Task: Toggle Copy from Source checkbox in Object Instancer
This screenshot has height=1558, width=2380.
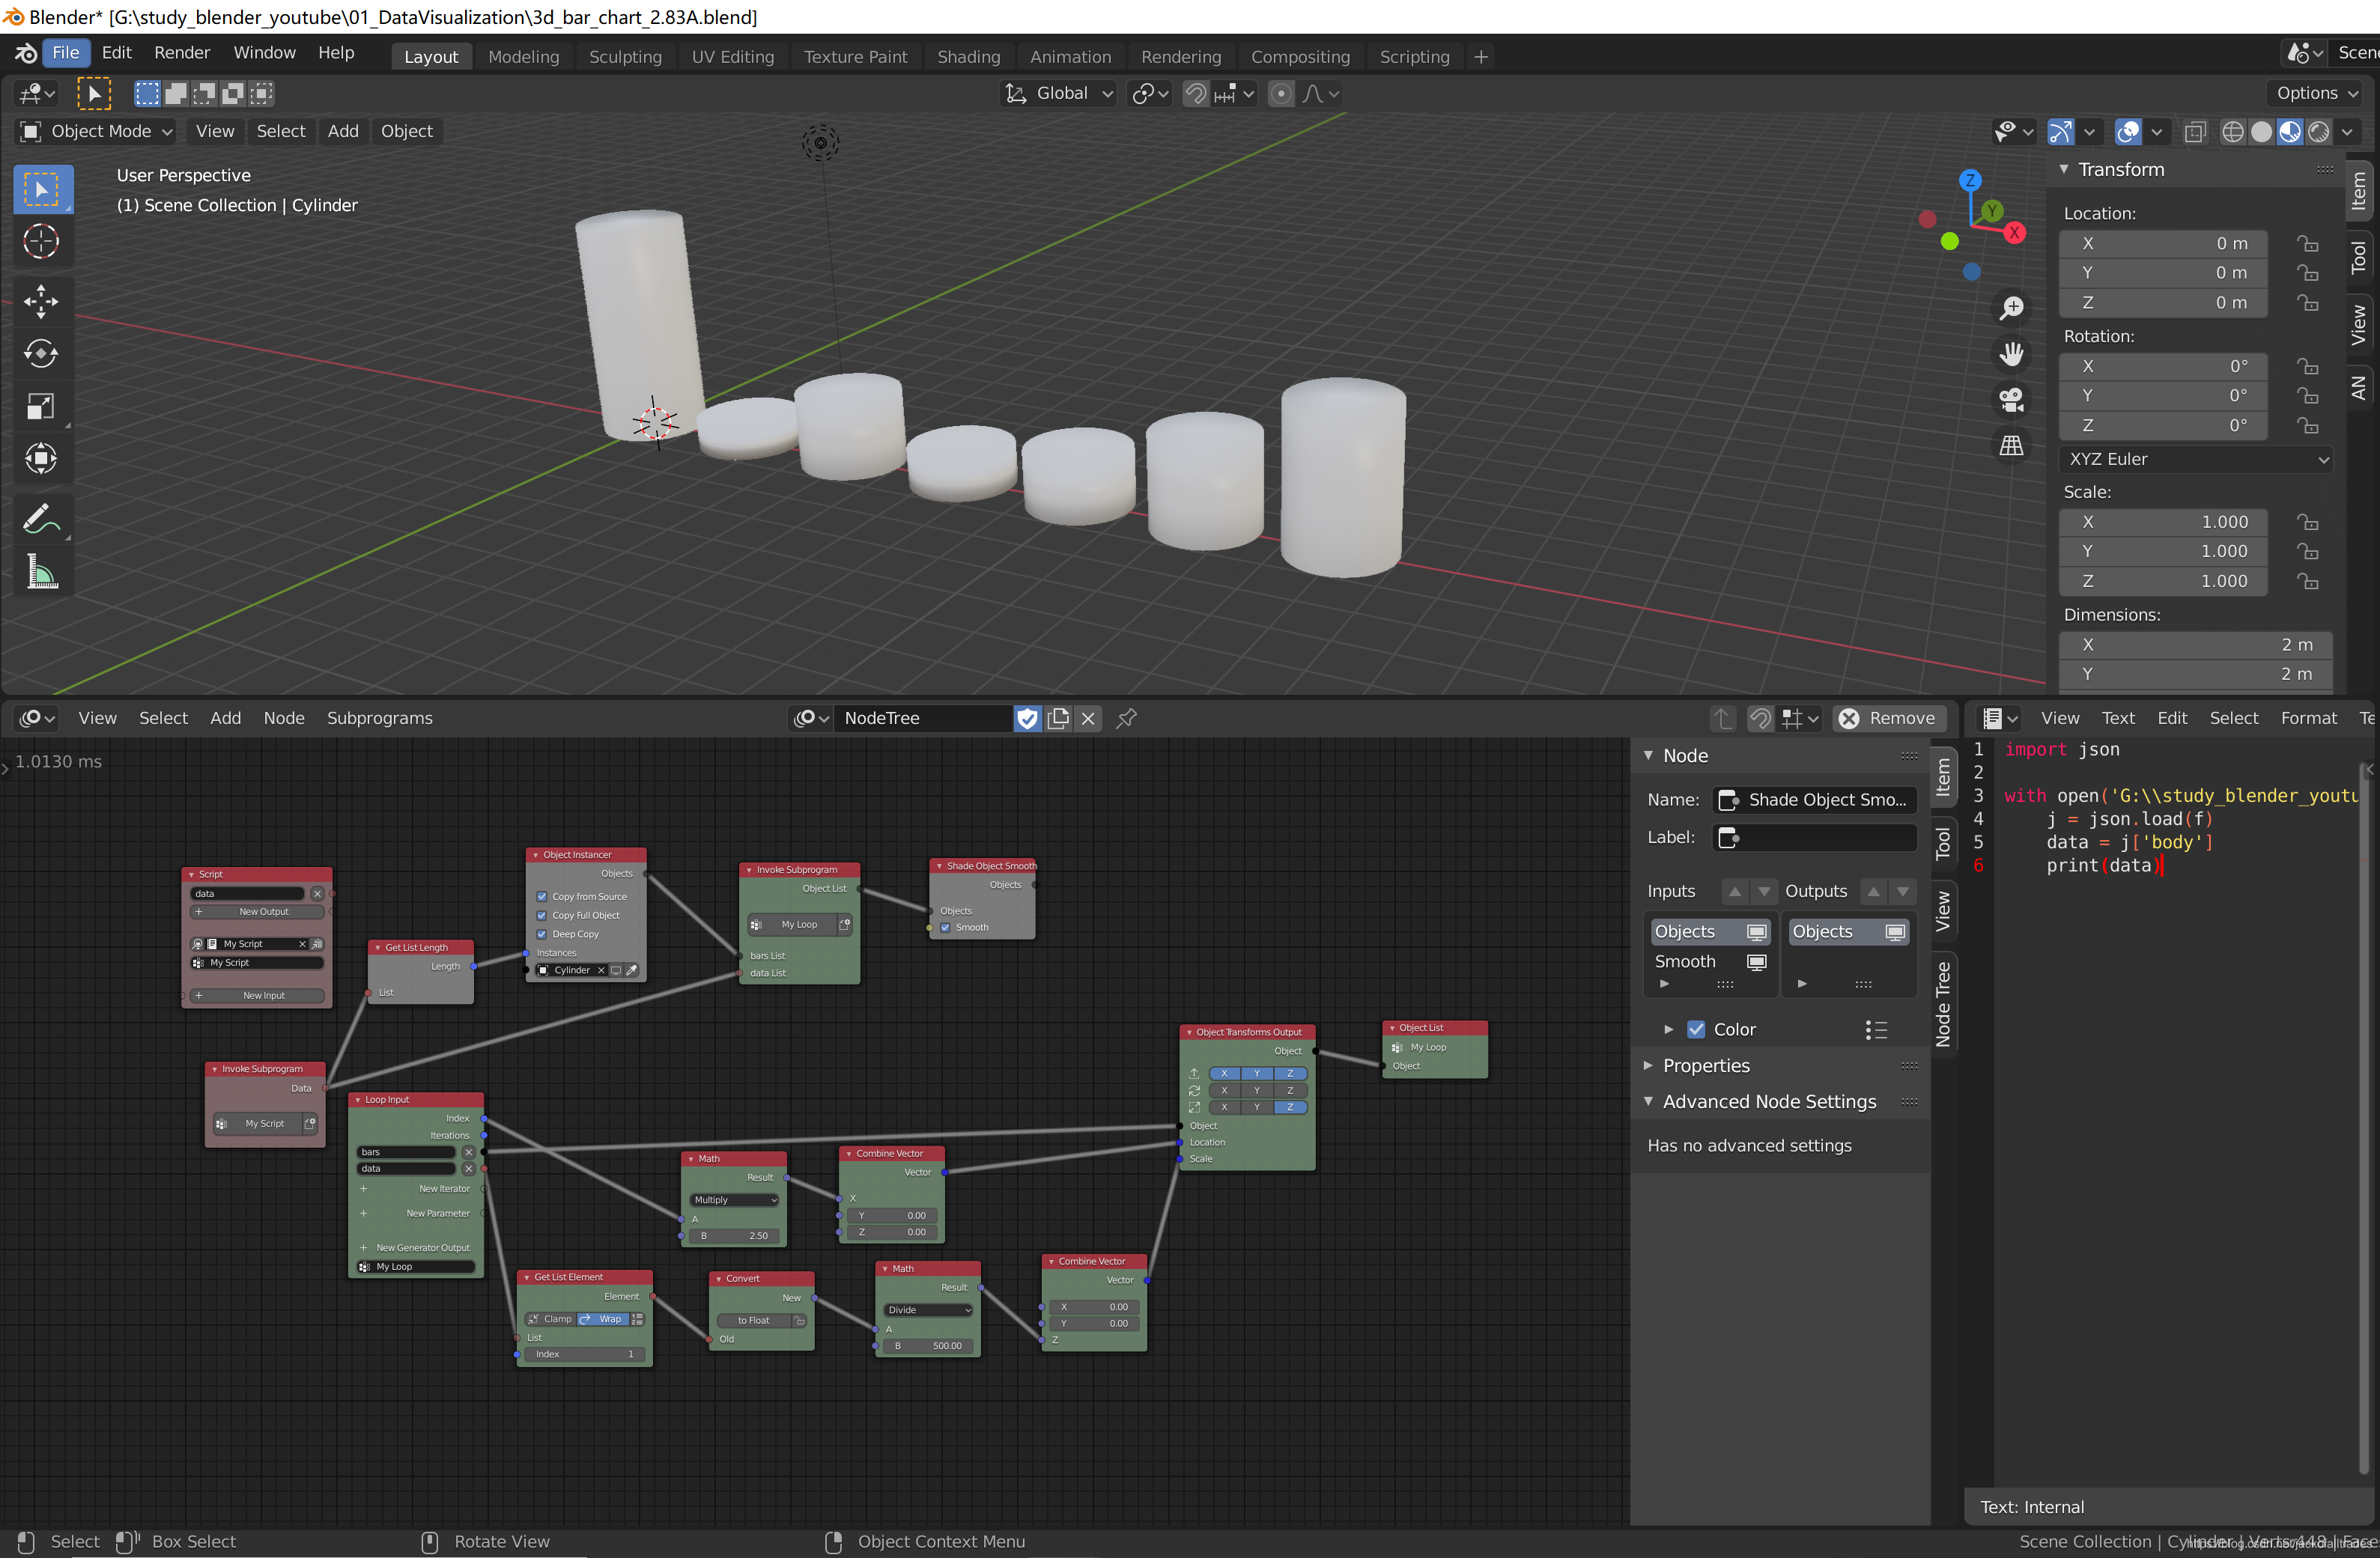Action: click(x=542, y=897)
